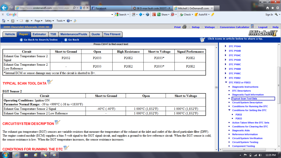Click share-tip icon next to Typical Scan Tool Data

[50, 82]
